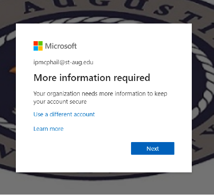Click the red square in Microsoft logo
Viewport: 214px width, 195px height.
point(36,43)
